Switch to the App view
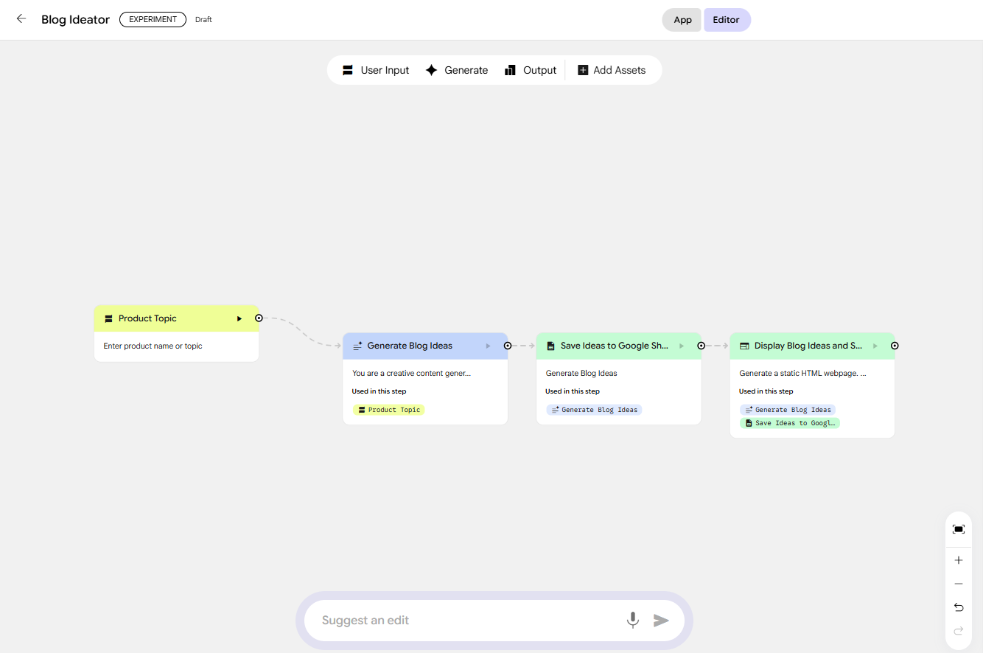The image size is (983, 653). 682,20
